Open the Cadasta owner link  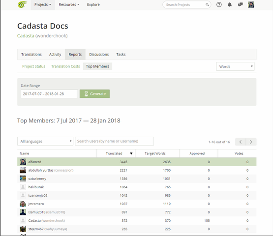pyautogui.click(x=26, y=36)
